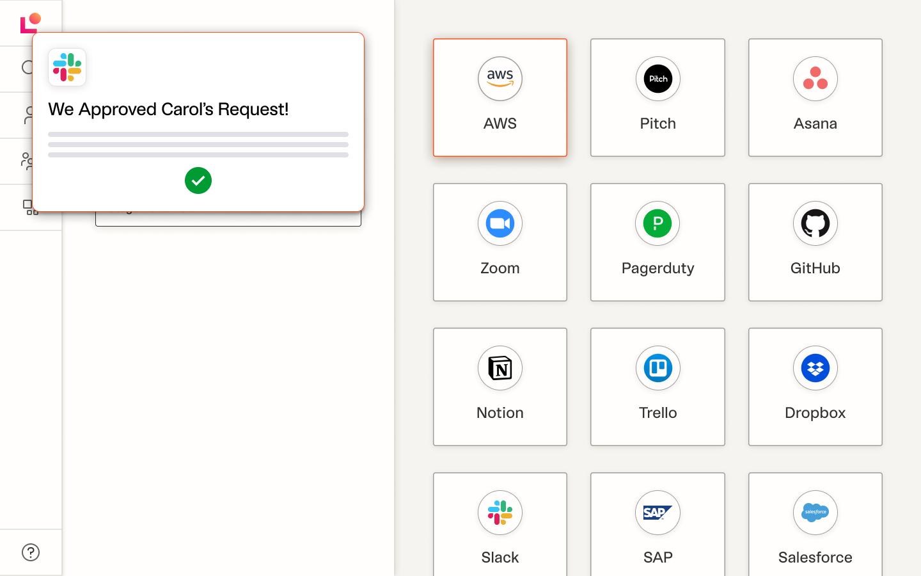
Task: Click the pink logo in the sidebar
Action: [x=31, y=22]
